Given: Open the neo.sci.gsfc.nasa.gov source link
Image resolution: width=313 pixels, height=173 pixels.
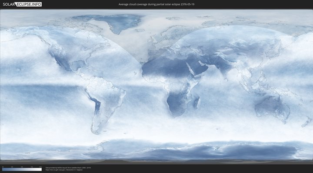Looking at the screenshot, I should tap(55, 170).
